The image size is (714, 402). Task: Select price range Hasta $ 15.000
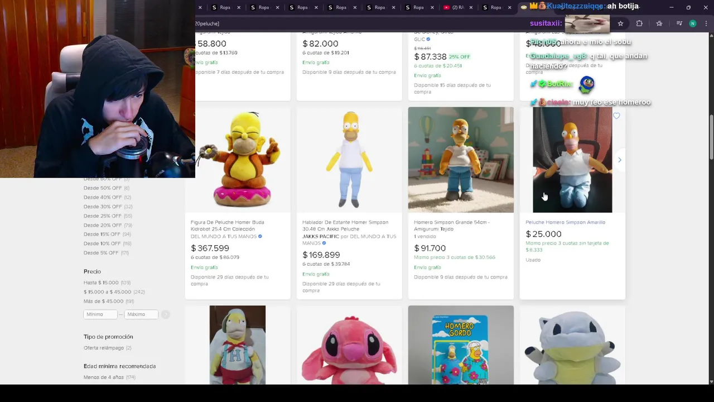click(107, 283)
